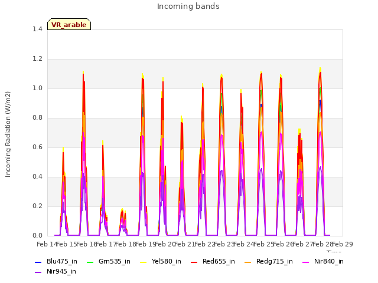Toggle the Nir945_in legend entry
The width and height of the screenshot is (378, 283).
click(56, 271)
